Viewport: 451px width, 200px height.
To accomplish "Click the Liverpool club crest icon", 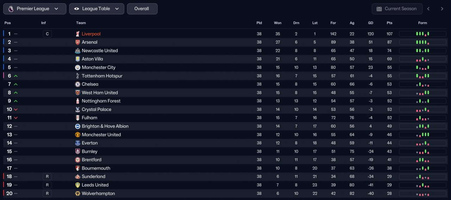I will [x=78, y=34].
